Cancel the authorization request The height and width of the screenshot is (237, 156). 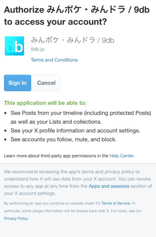pos(46,83)
